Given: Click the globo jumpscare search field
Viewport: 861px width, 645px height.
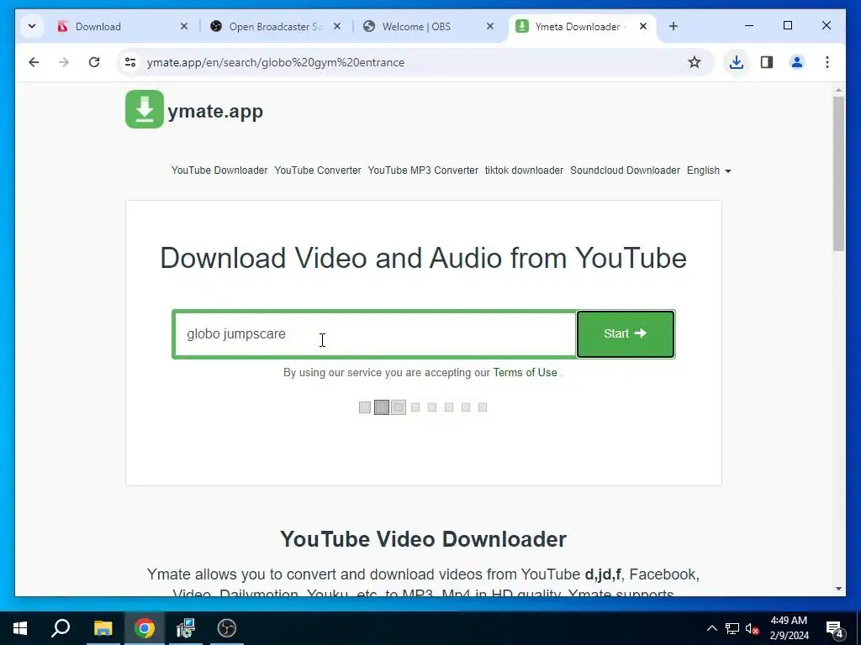Looking at the screenshot, I should tap(374, 334).
